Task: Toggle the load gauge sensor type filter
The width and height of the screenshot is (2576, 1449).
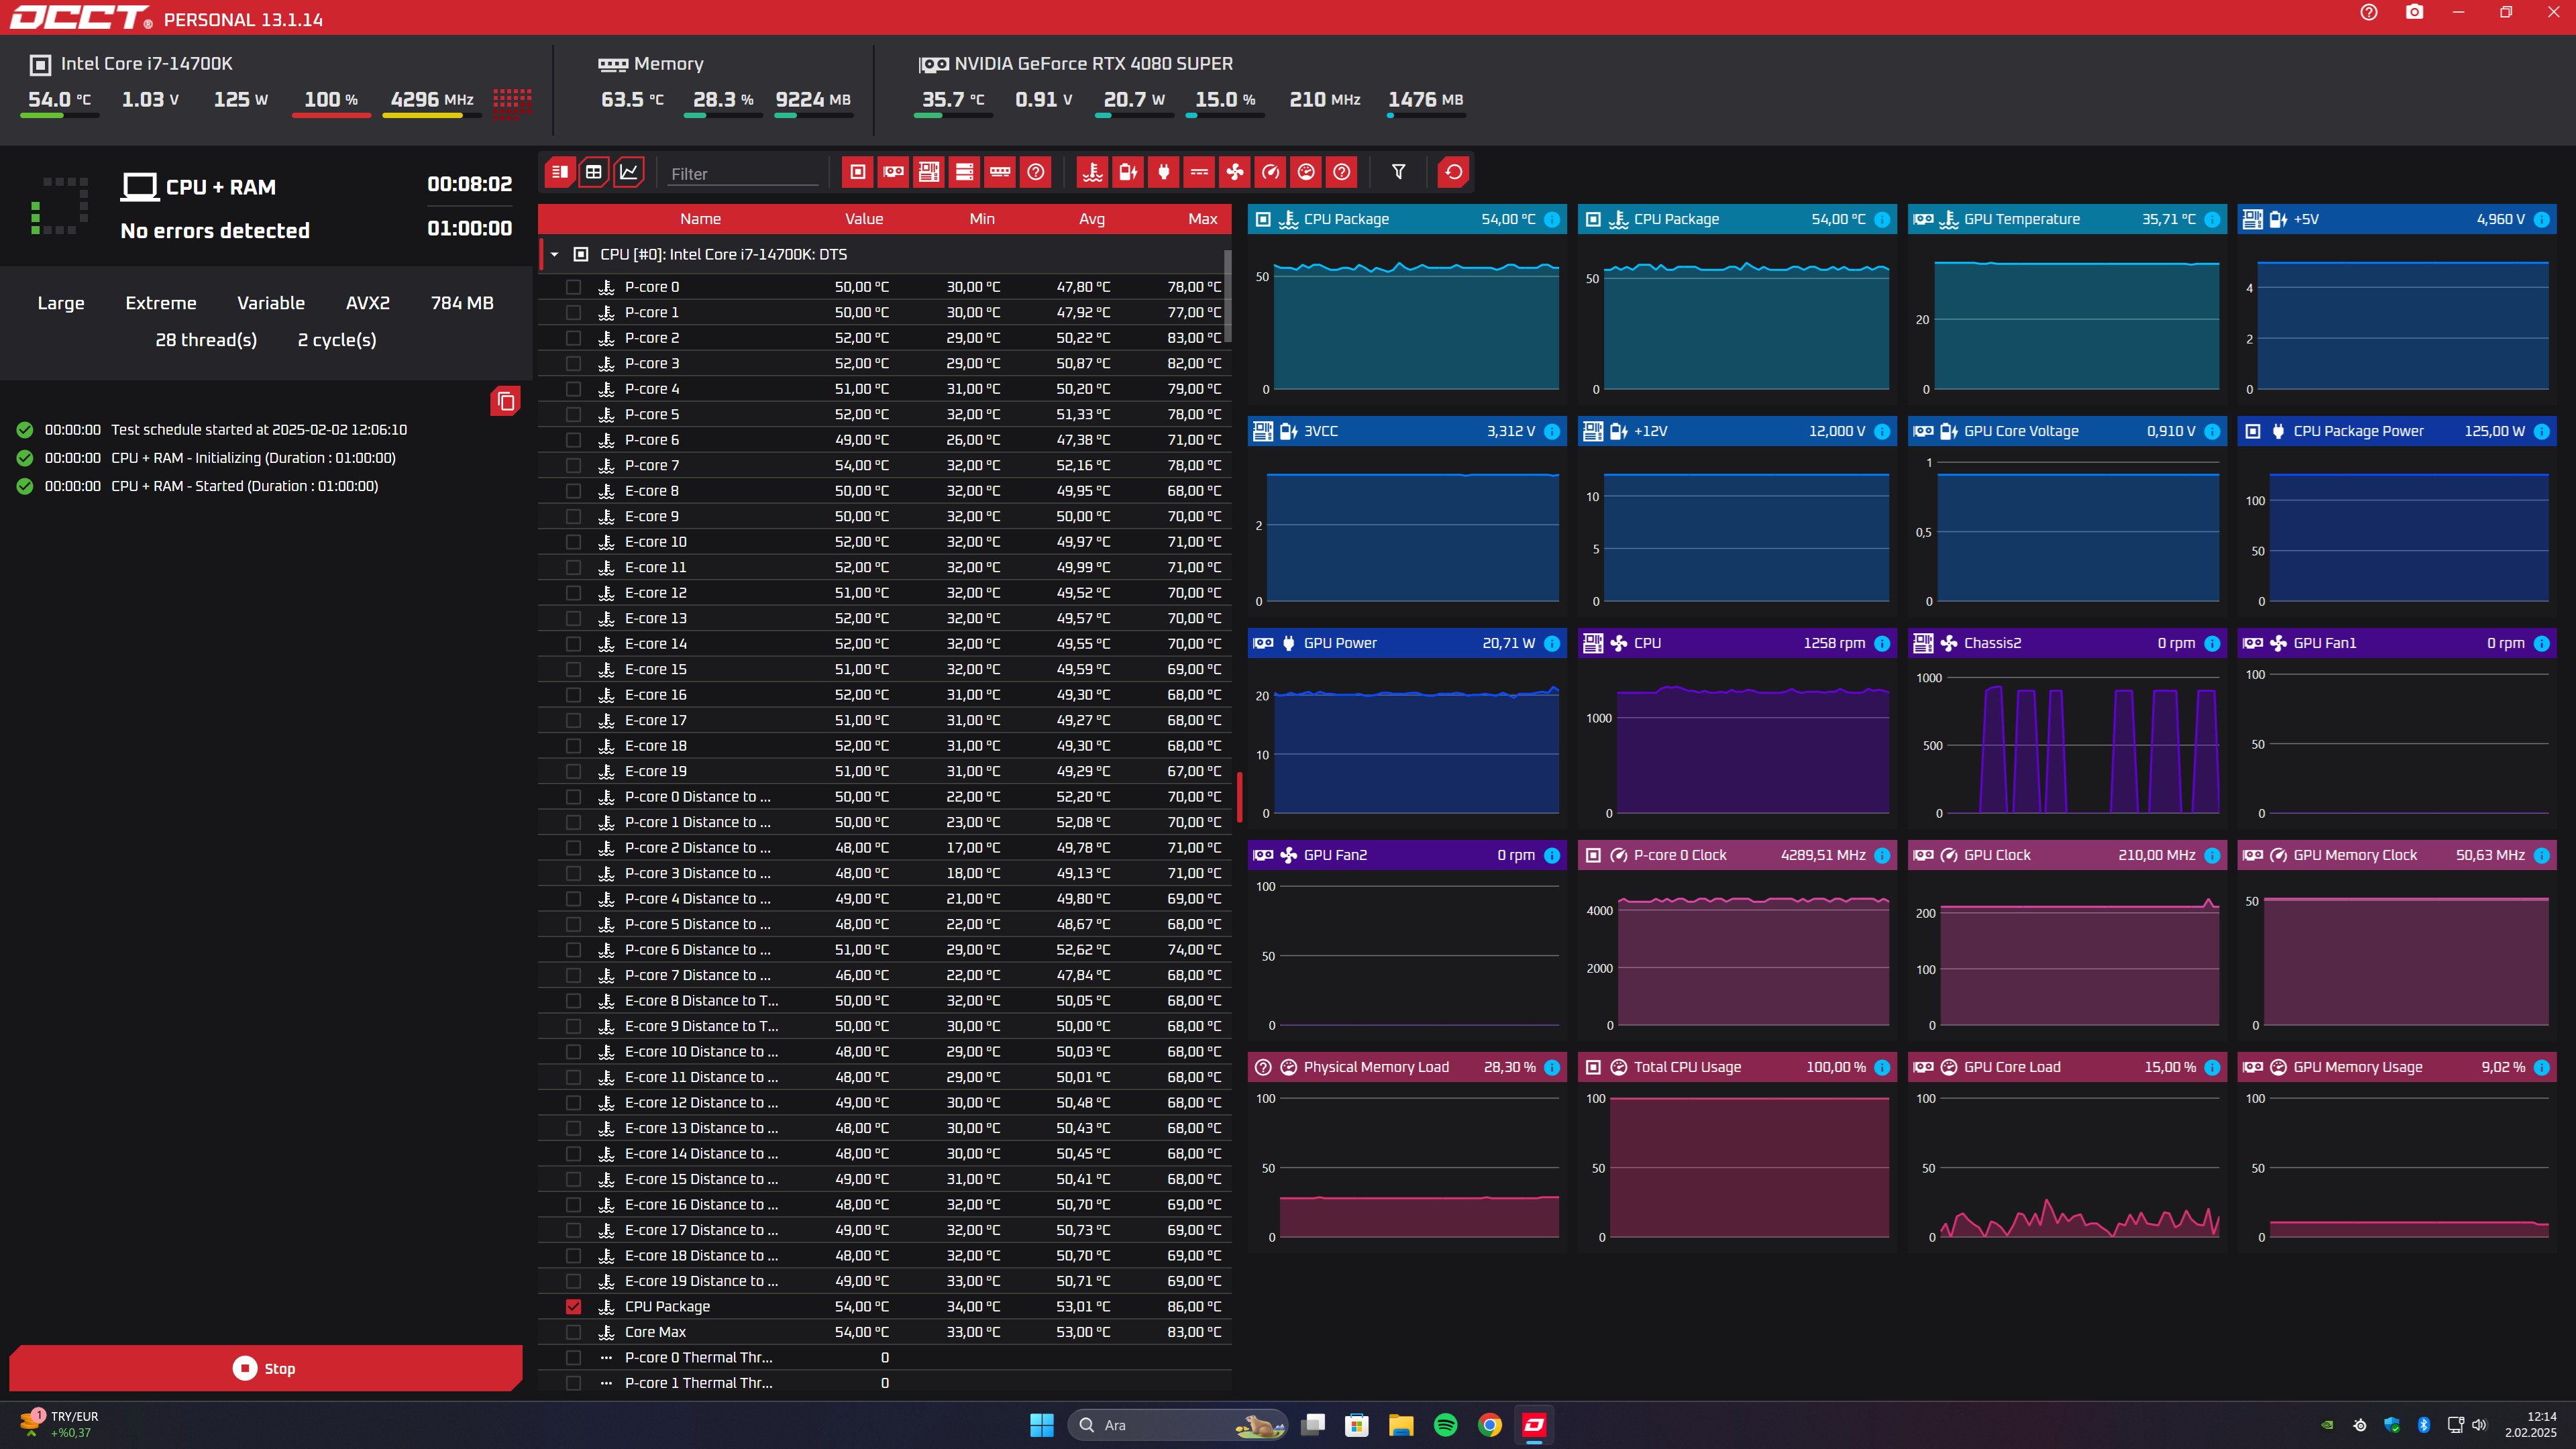Action: 1306,172
